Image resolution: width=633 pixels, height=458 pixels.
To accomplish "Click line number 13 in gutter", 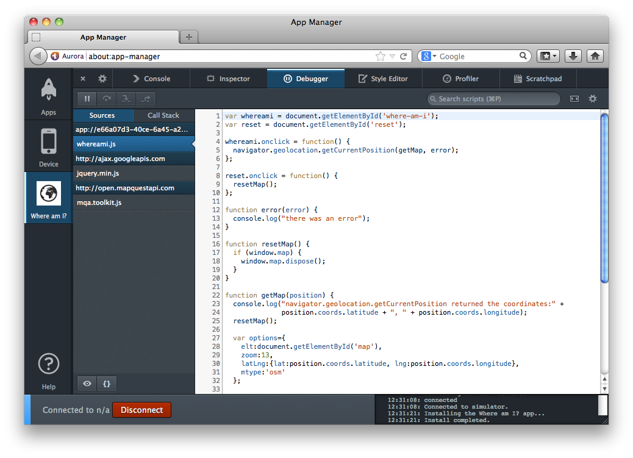I will pos(216,218).
